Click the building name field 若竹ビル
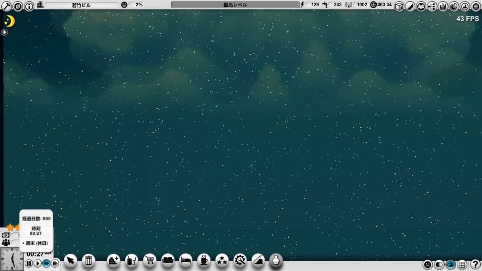Image resolution: width=482 pixels, height=271 pixels. point(82,5)
